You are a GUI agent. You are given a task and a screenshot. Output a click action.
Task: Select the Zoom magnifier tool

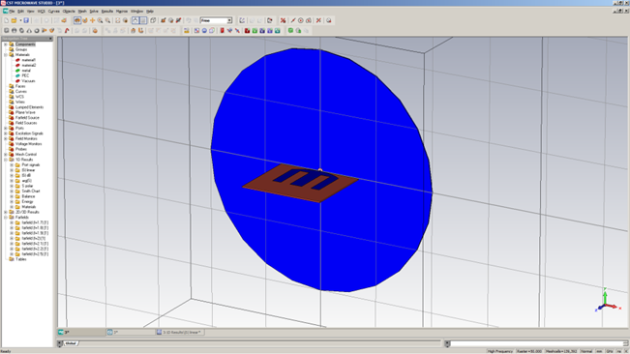(100, 20)
